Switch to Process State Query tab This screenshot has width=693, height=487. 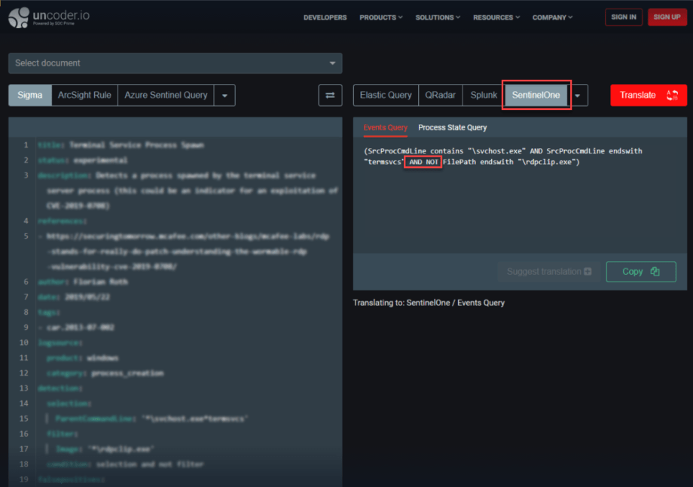(x=453, y=128)
